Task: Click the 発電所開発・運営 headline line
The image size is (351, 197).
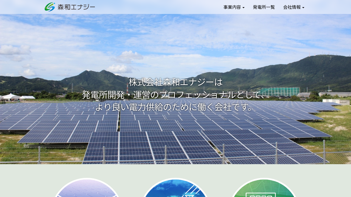Action: click(175, 95)
